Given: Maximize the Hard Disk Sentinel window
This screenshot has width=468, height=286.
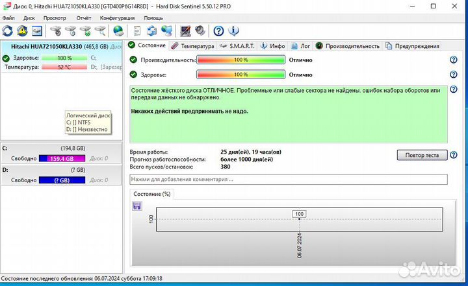Looking at the screenshot, I should pyautogui.click(x=434, y=6).
